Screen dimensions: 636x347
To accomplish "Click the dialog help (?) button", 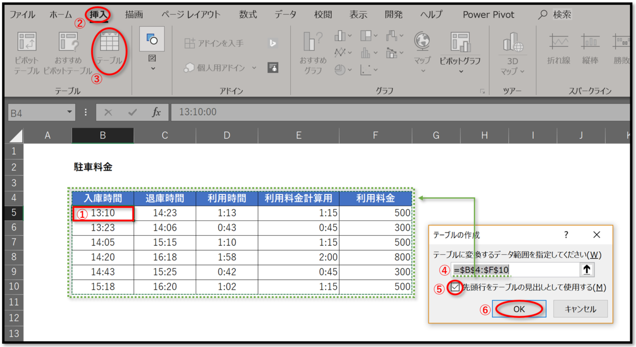I will tap(566, 234).
